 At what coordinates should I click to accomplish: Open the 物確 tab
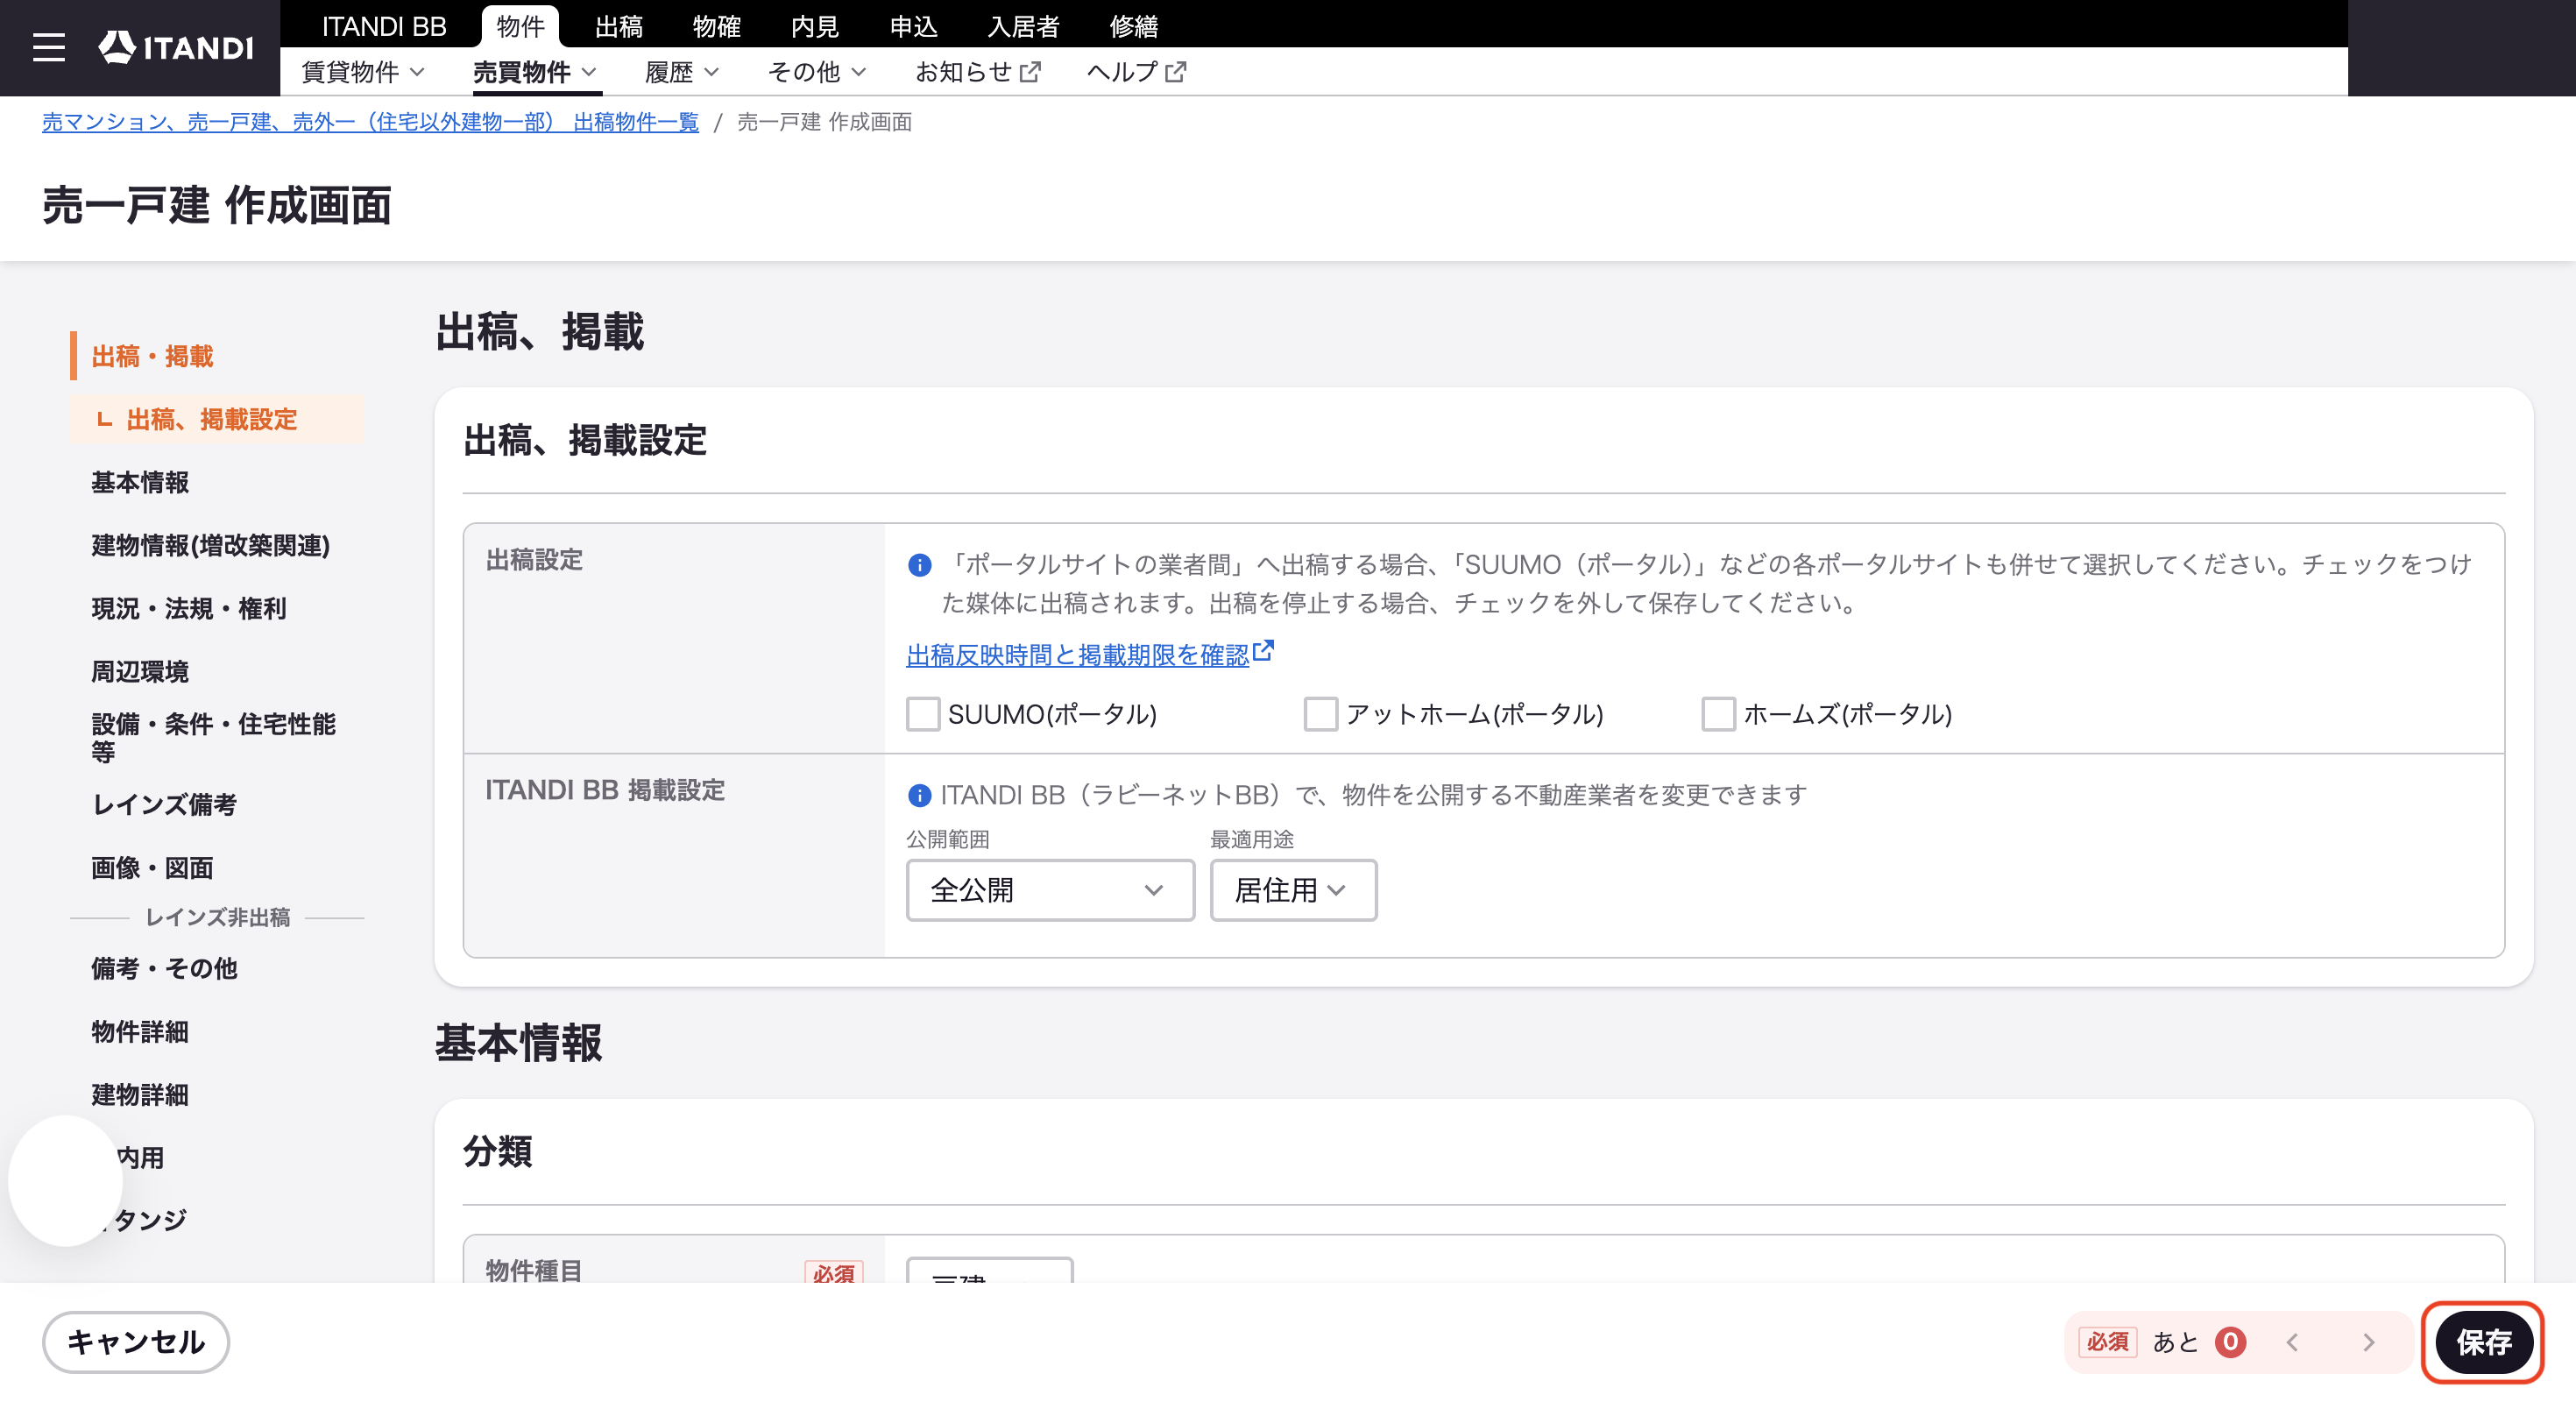click(716, 26)
